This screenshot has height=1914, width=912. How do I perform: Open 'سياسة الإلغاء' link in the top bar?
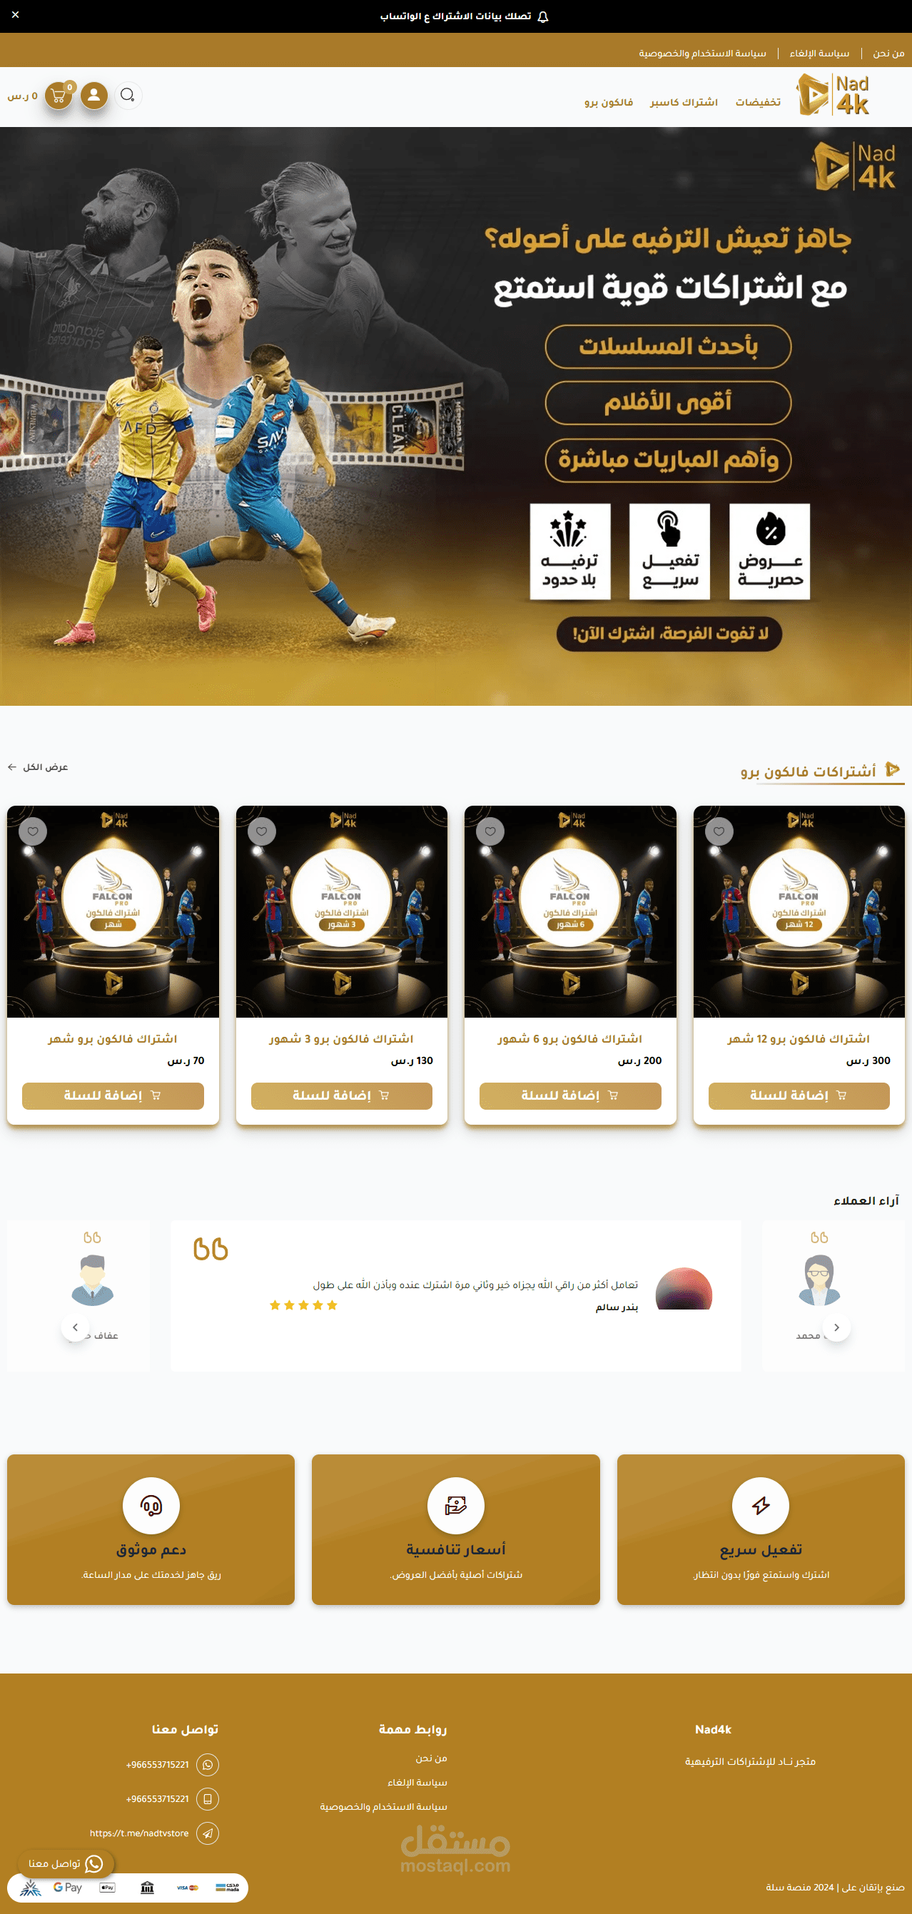point(819,53)
